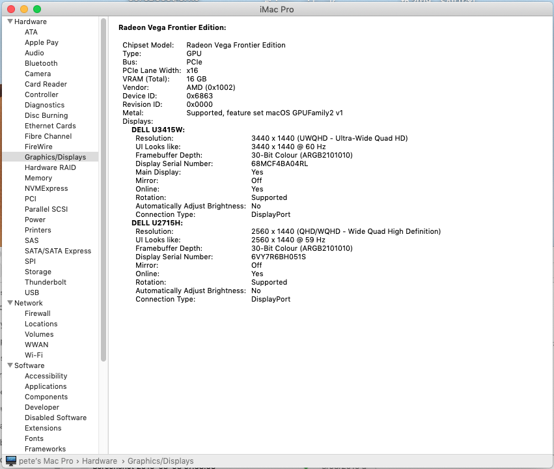This screenshot has width=554, height=469.
Task: Click the AMD (0x1002) vendor value
Action: pyautogui.click(x=211, y=87)
